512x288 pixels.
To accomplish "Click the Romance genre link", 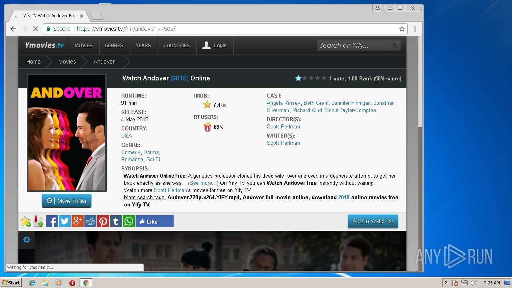I will point(132,159).
